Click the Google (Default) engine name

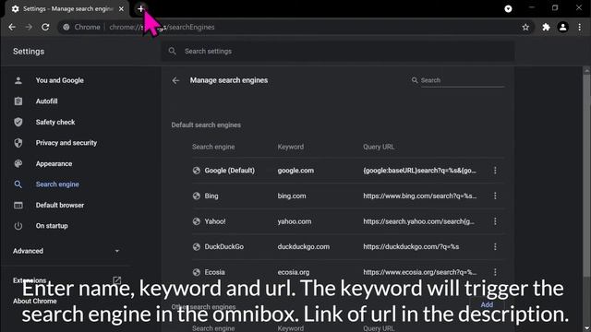click(230, 171)
